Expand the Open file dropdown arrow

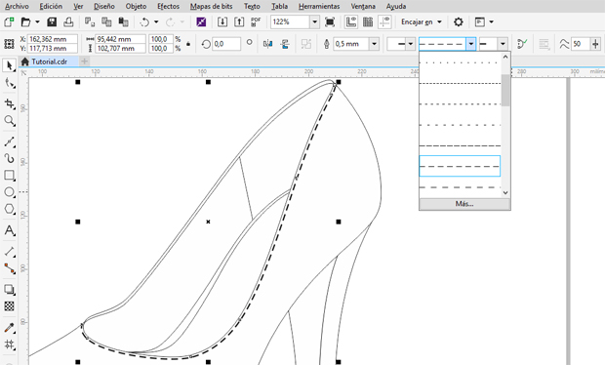[37, 22]
